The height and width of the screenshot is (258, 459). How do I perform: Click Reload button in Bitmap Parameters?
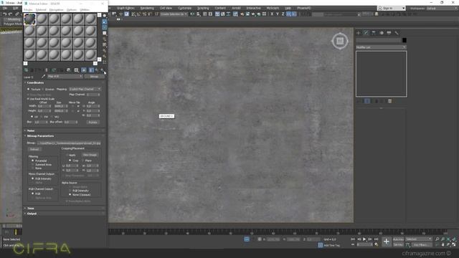[34, 149]
